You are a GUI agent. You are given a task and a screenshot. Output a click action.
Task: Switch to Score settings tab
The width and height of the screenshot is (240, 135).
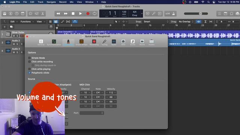pos(132,42)
